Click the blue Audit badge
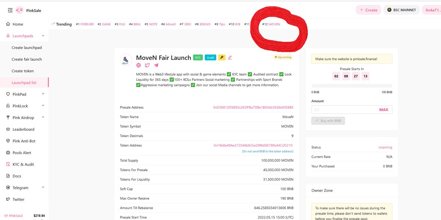Viewport: 441px width, 220px height. 210,57
